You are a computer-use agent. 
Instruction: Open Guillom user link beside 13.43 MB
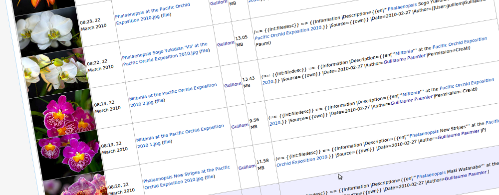click(x=233, y=85)
